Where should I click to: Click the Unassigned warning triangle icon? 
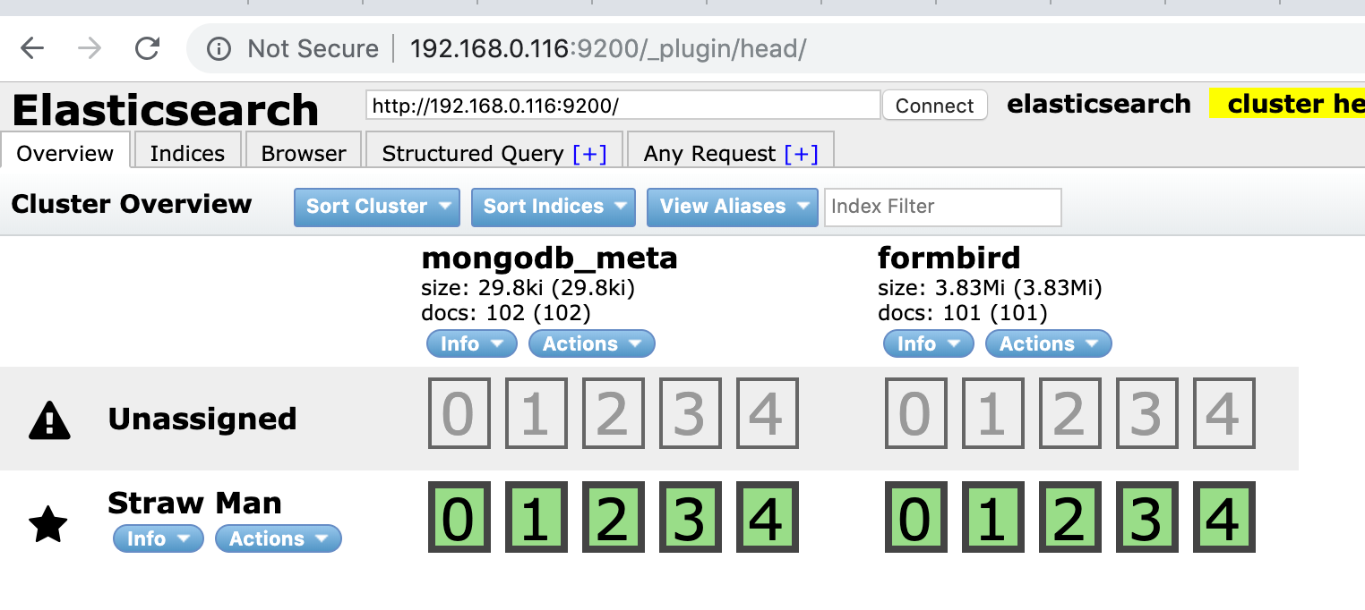point(49,419)
